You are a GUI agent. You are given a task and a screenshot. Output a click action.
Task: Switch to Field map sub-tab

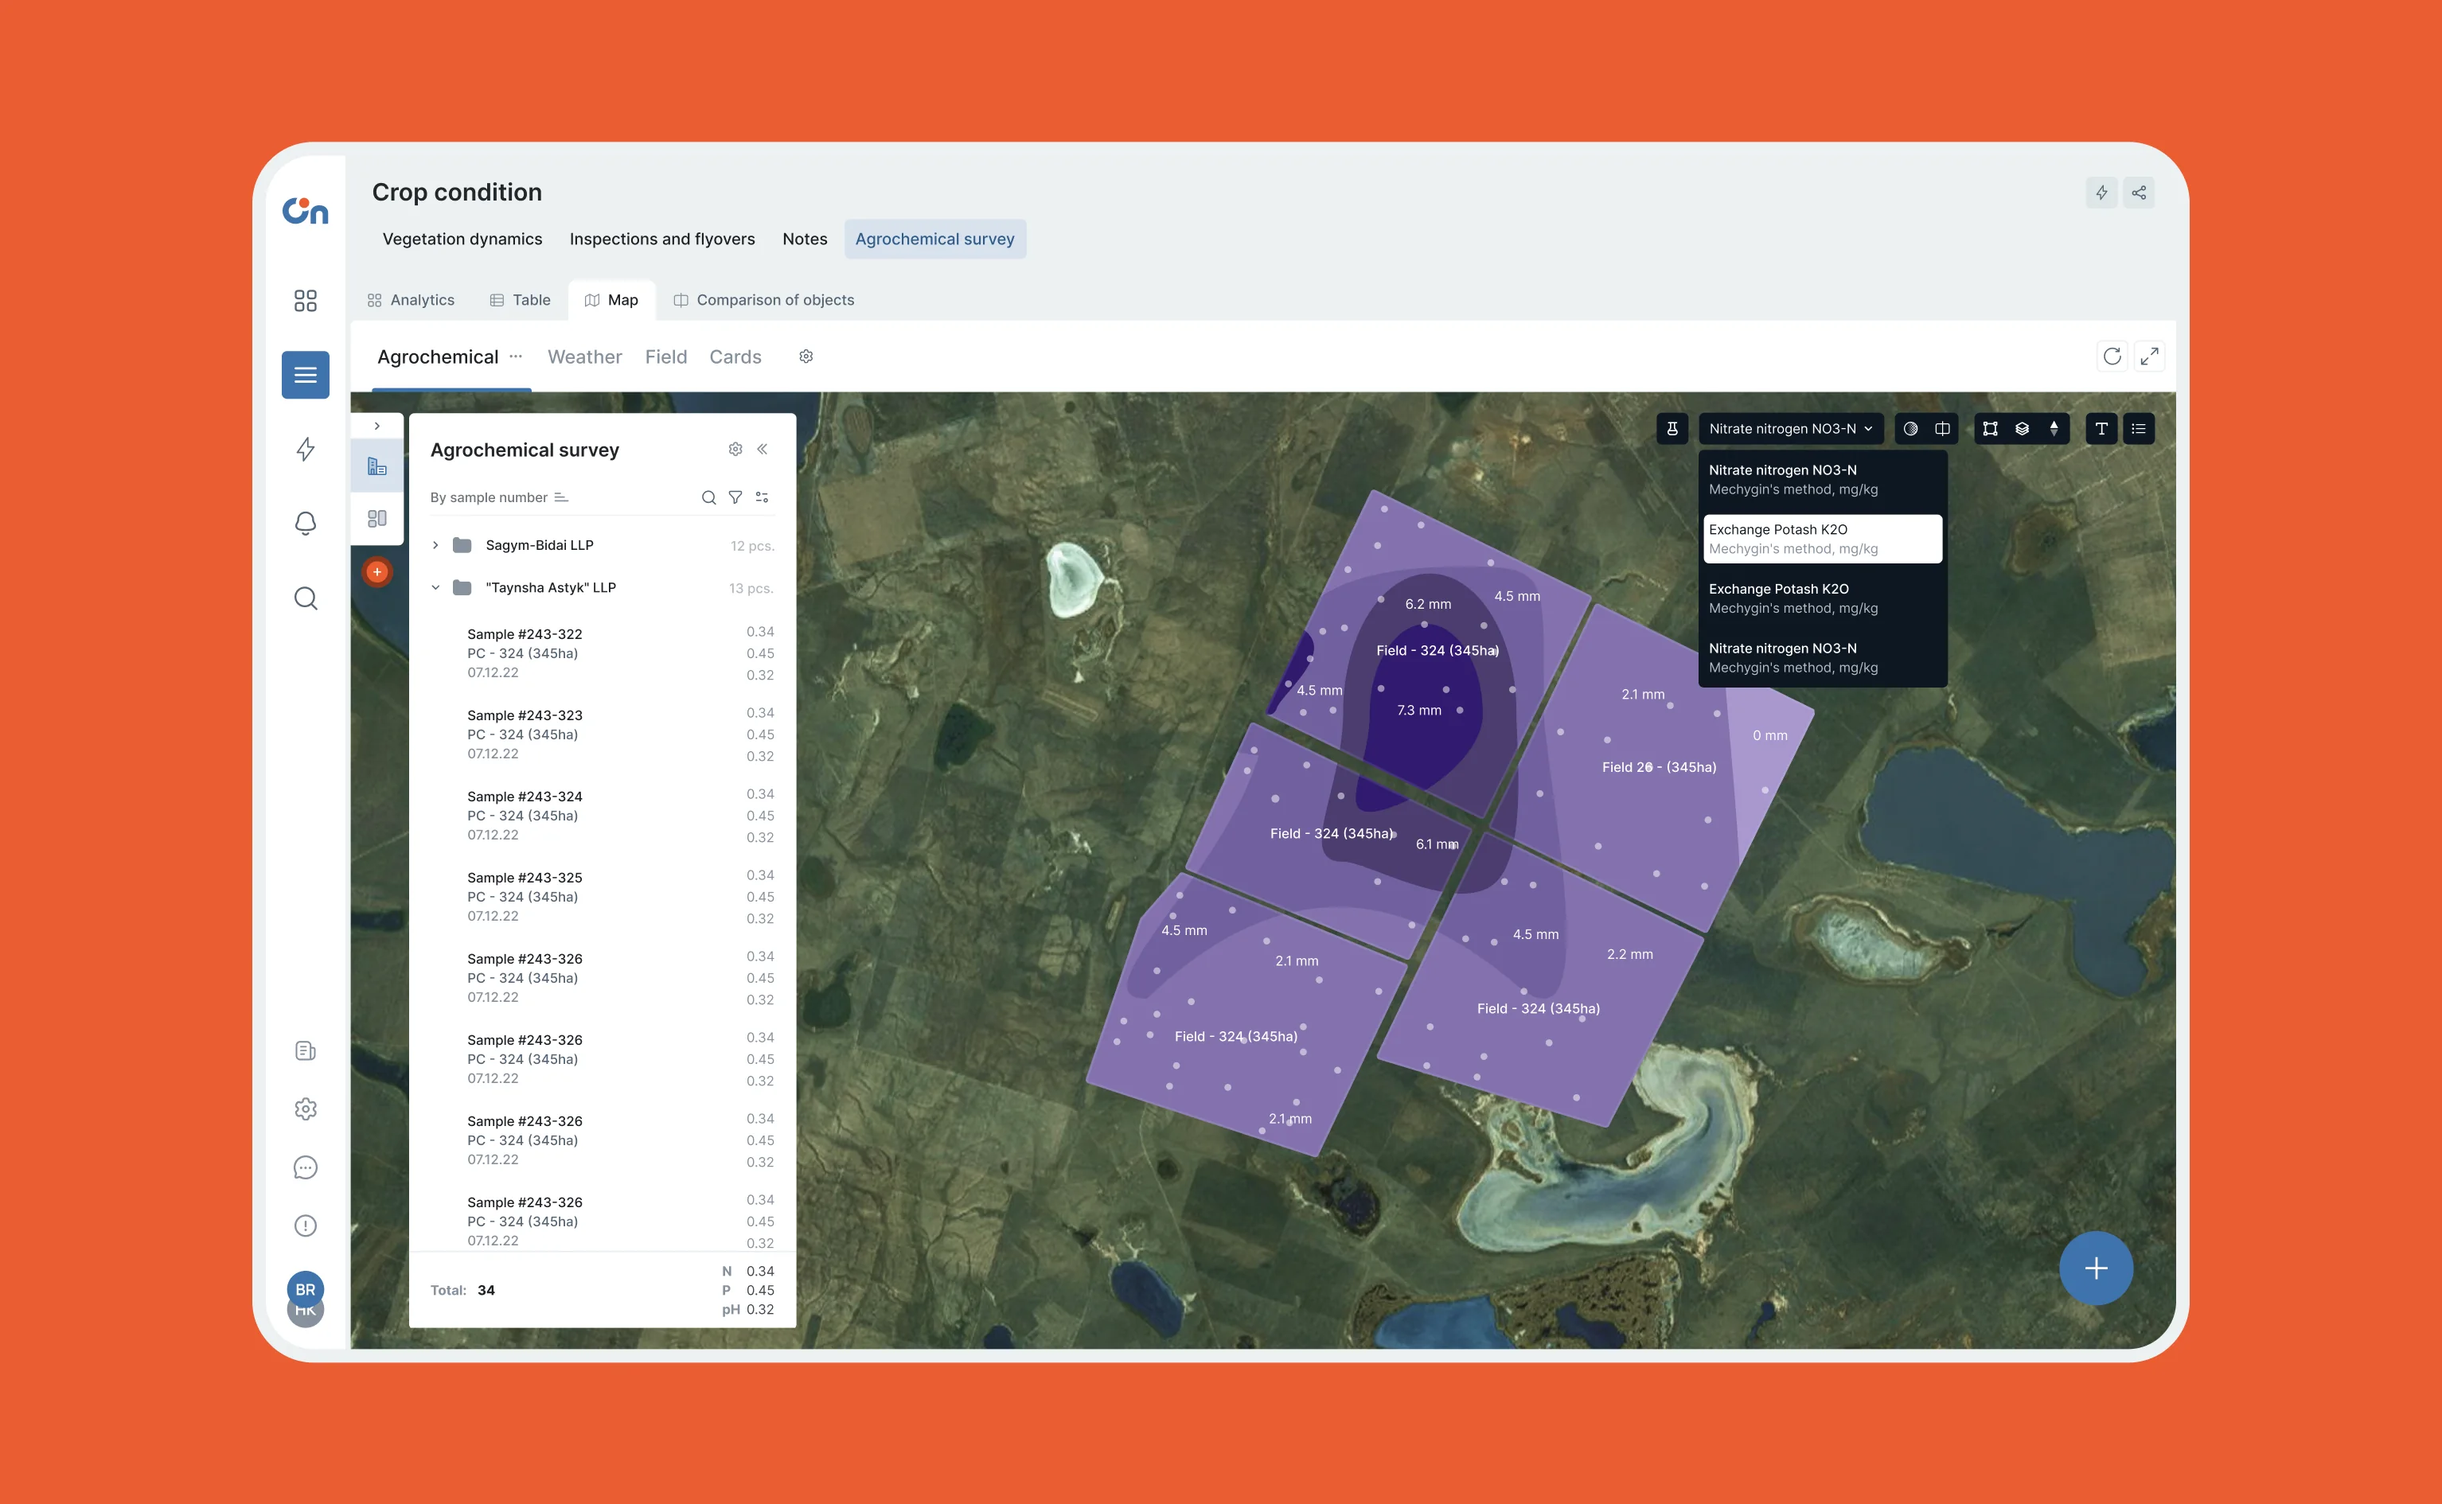pos(665,357)
